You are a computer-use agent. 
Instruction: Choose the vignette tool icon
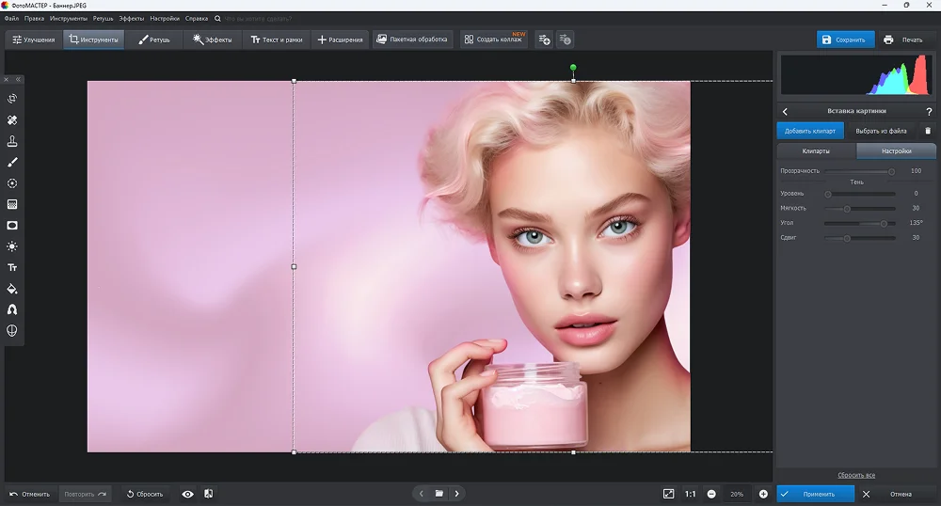click(12, 226)
